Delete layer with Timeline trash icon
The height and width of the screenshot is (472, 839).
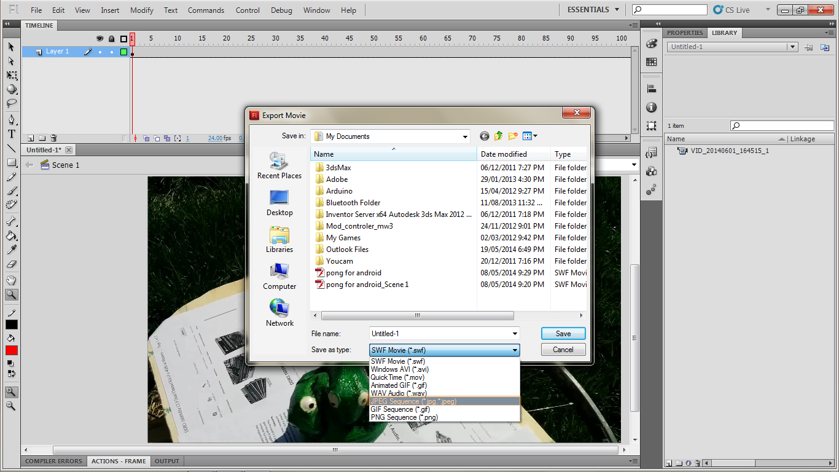[x=54, y=138]
